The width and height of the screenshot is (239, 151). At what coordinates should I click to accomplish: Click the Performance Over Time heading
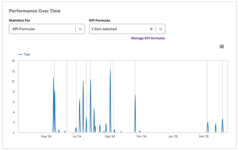coord(35,11)
